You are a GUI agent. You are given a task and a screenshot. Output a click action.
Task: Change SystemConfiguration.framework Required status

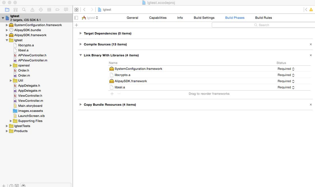286,69
